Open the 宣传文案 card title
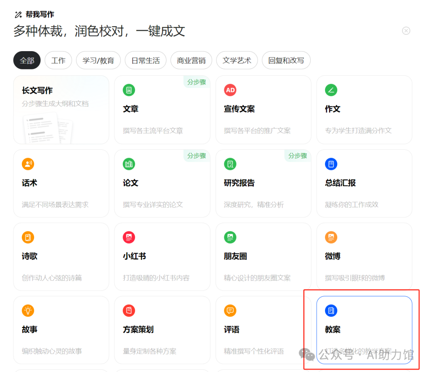The width and height of the screenshot is (428, 372). [239, 109]
